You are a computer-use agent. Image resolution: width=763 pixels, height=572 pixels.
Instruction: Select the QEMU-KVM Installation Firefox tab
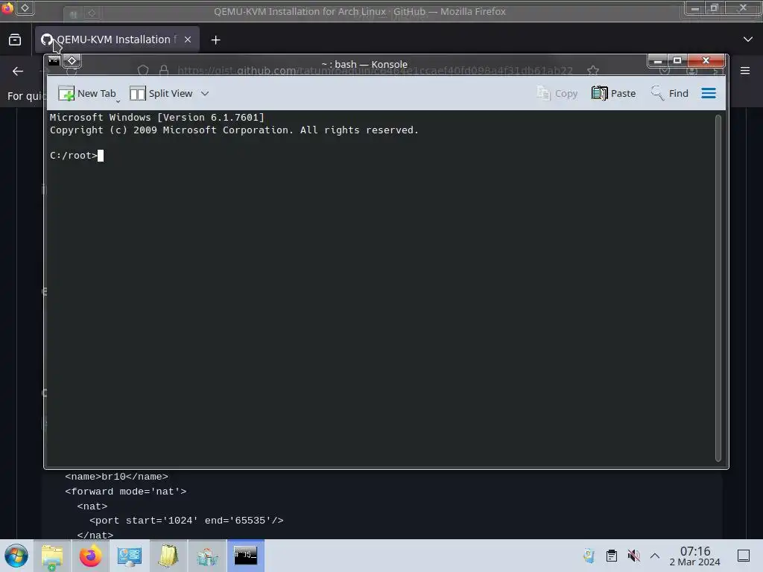pos(117,40)
